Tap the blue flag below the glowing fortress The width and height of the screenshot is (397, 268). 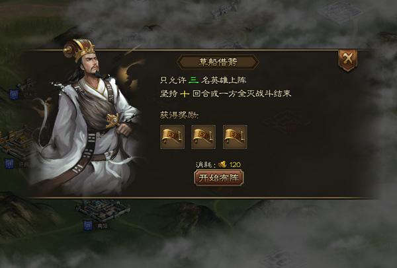point(9,164)
